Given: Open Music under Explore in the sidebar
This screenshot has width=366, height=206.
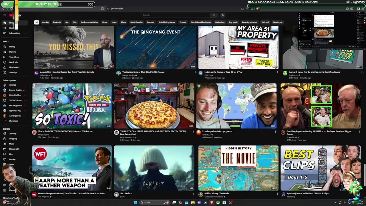Looking at the screenshot, I should (11, 144).
